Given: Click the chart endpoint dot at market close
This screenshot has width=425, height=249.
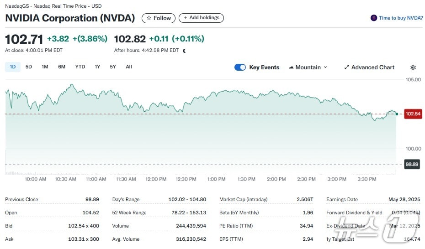Looking at the screenshot, I should 397,114.
